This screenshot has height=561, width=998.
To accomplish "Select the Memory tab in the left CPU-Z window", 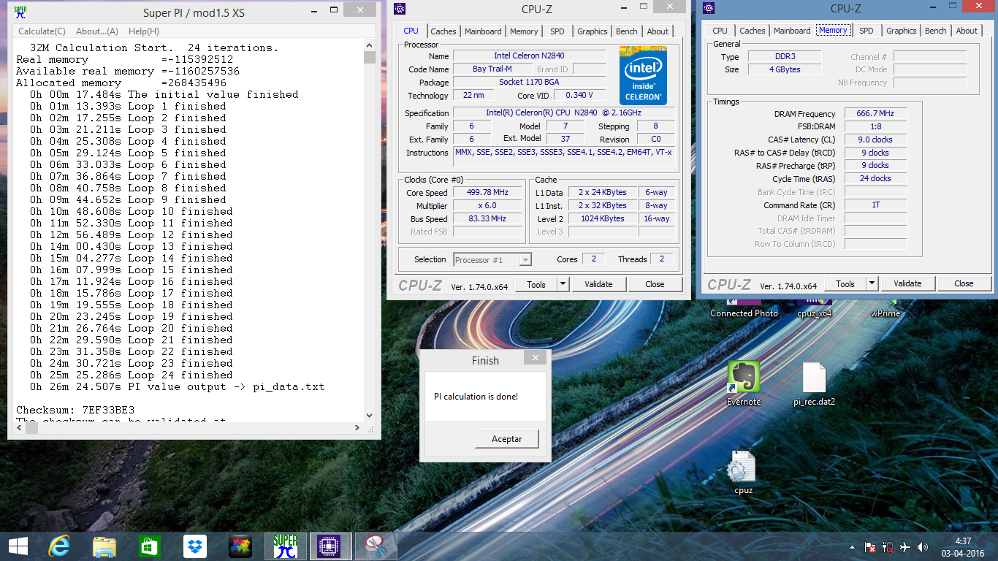I will 524,31.
